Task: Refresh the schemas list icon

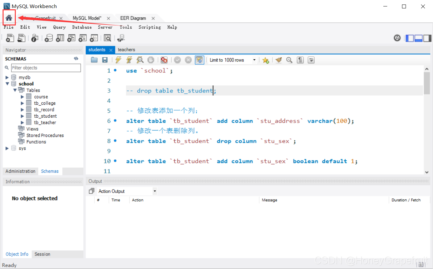Action: (76, 59)
